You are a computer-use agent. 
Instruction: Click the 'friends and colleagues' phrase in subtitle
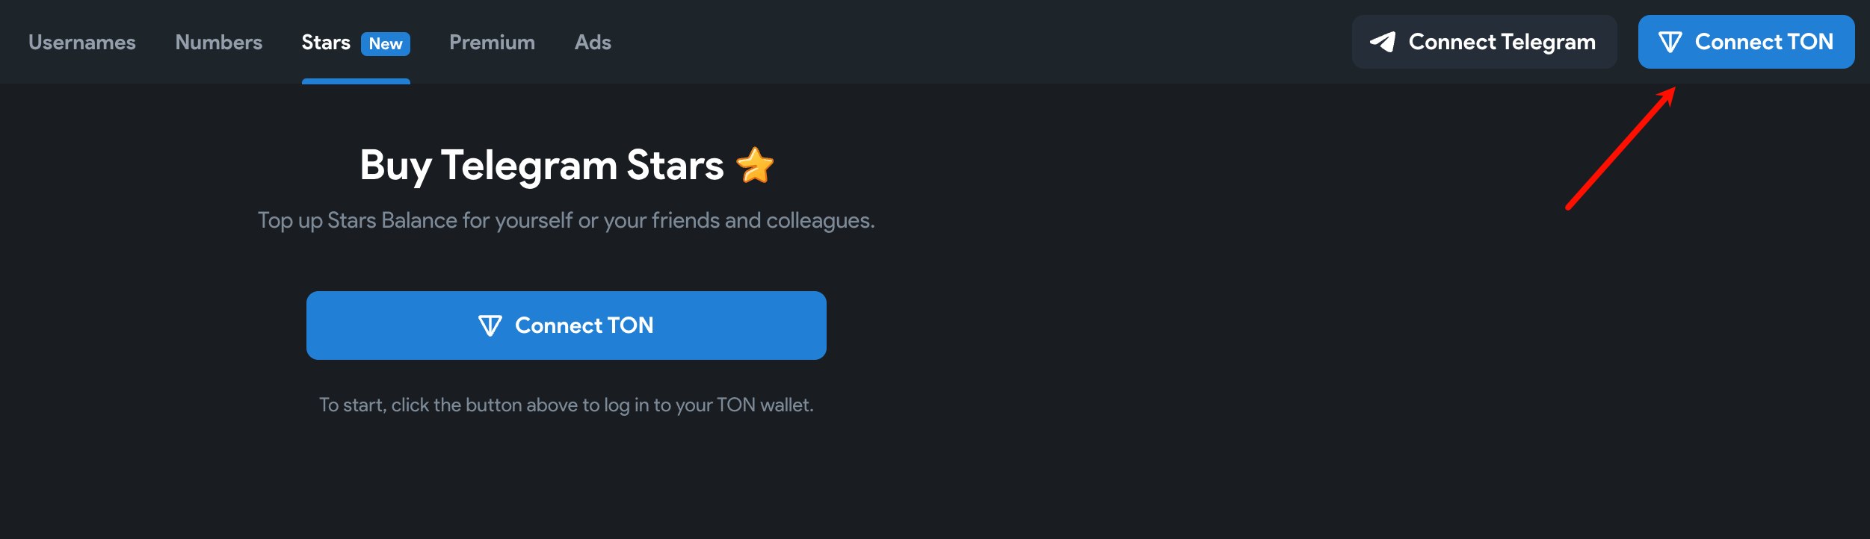click(x=762, y=220)
